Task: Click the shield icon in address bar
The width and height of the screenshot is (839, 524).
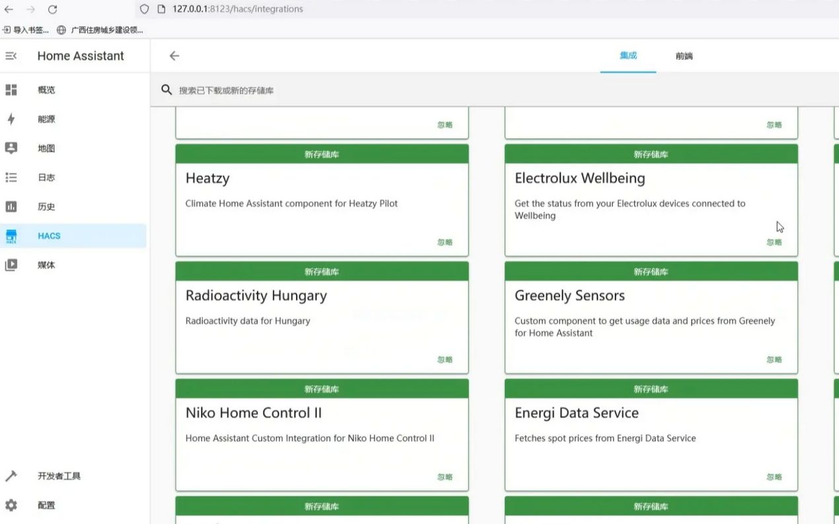Action: (x=145, y=9)
